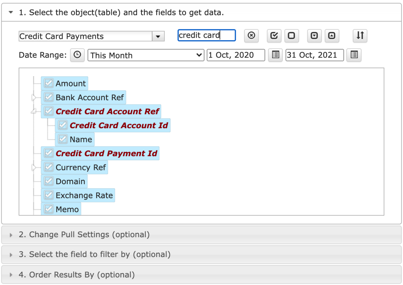Open the This Month date range dropdown

tap(146, 55)
